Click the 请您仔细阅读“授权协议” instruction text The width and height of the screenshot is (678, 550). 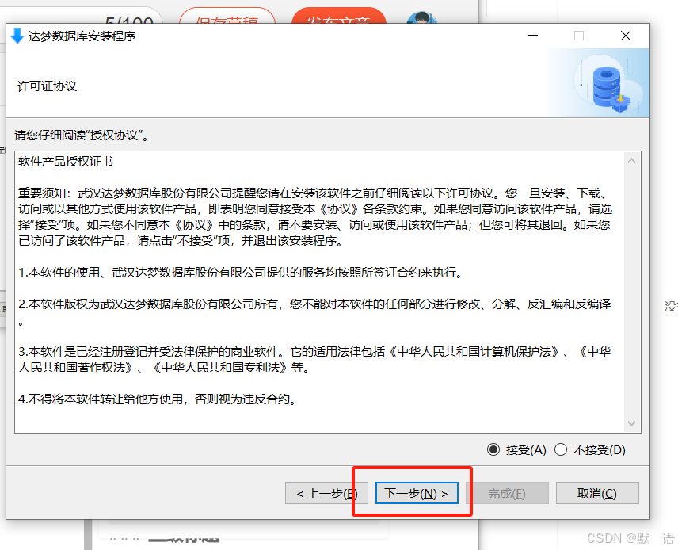[82, 136]
